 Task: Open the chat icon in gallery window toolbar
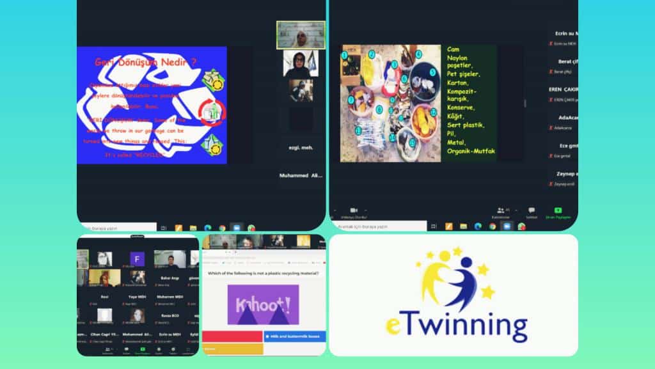coord(126,349)
